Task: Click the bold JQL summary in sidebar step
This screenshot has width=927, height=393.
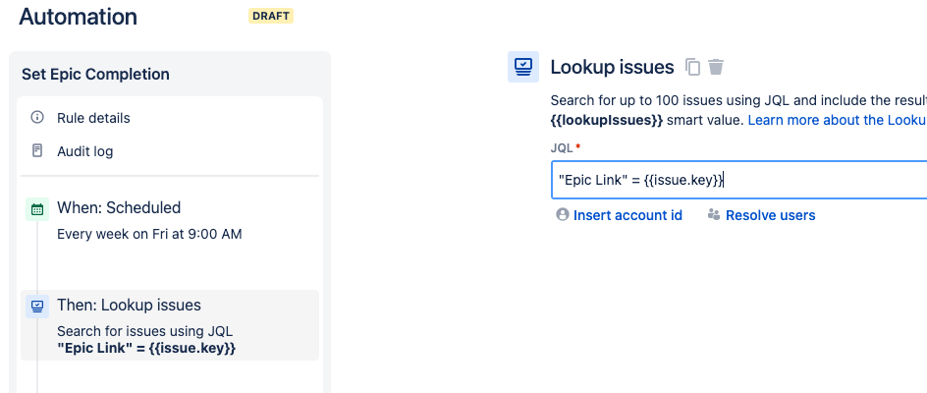Action: point(146,348)
